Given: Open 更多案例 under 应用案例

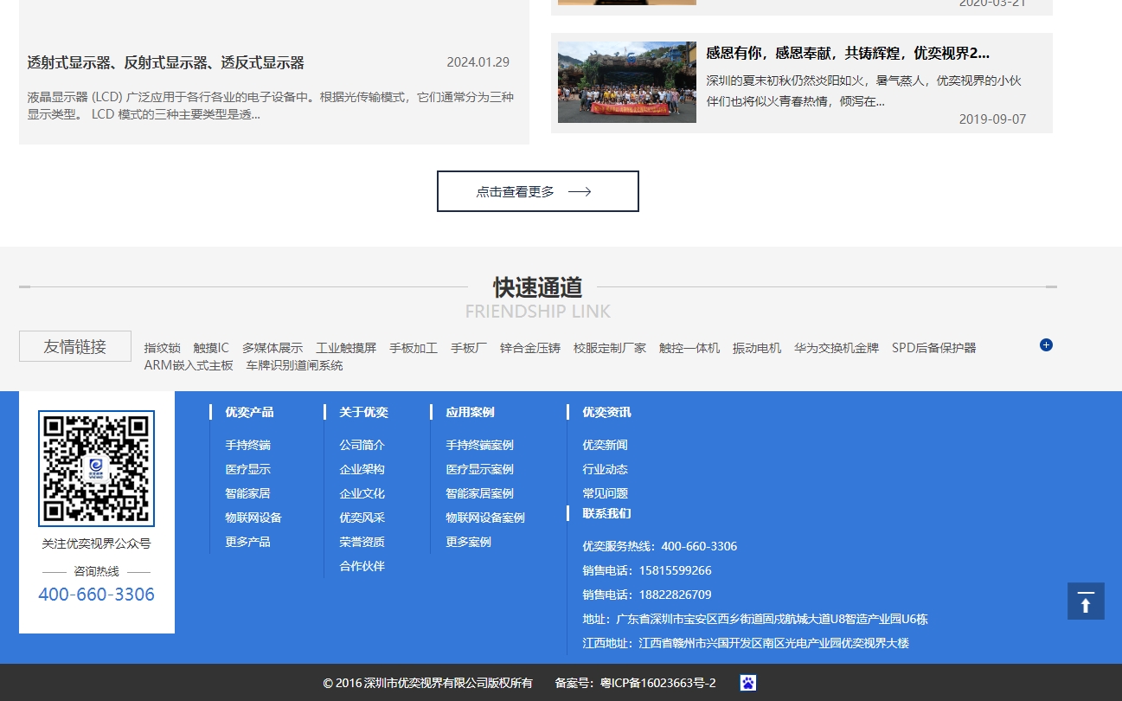Looking at the screenshot, I should point(467,542).
